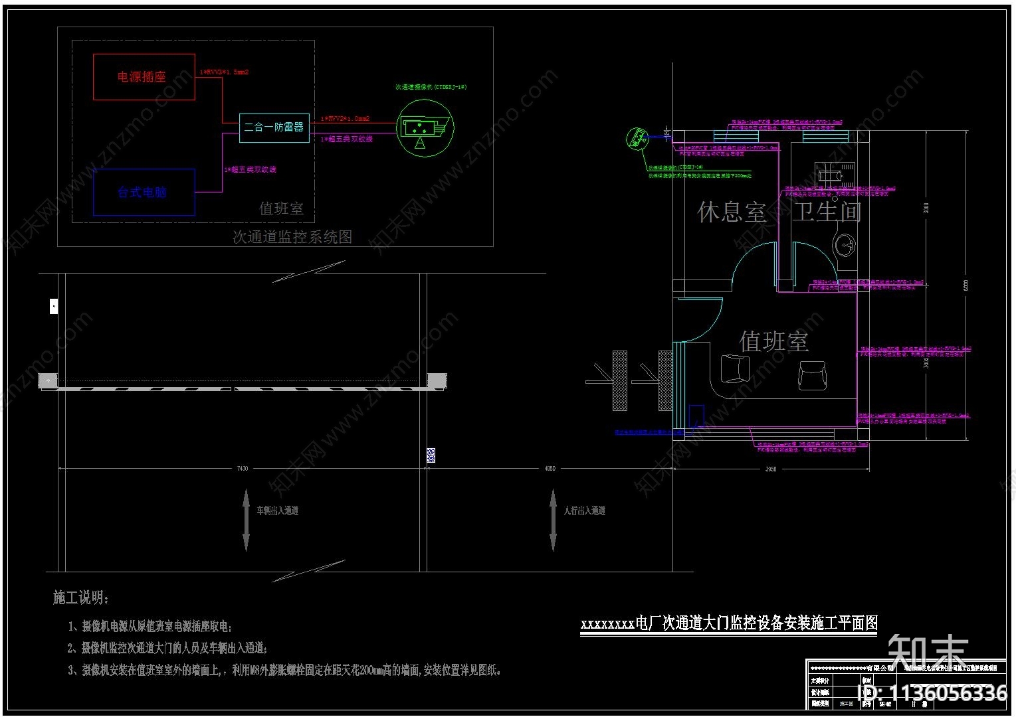Click '值班室' label in system diagram
The image size is (1016, 719).
click(x=281, y=208)
